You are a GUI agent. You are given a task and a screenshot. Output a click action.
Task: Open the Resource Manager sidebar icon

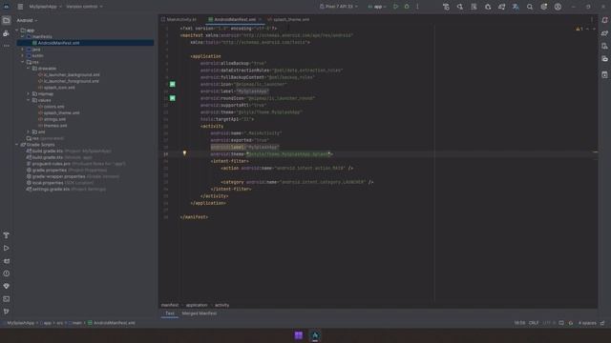(x=7, y=33)
